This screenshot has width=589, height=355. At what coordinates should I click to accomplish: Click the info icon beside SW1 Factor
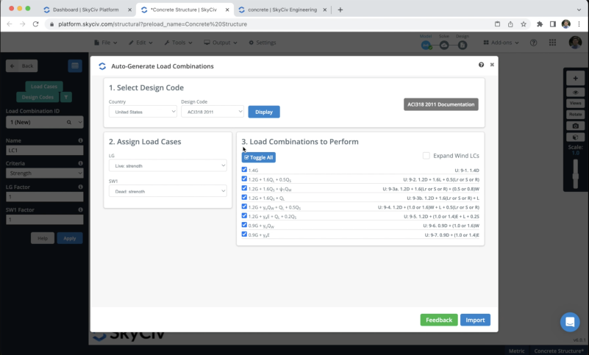pyautogui.click(x=80, y=209)
